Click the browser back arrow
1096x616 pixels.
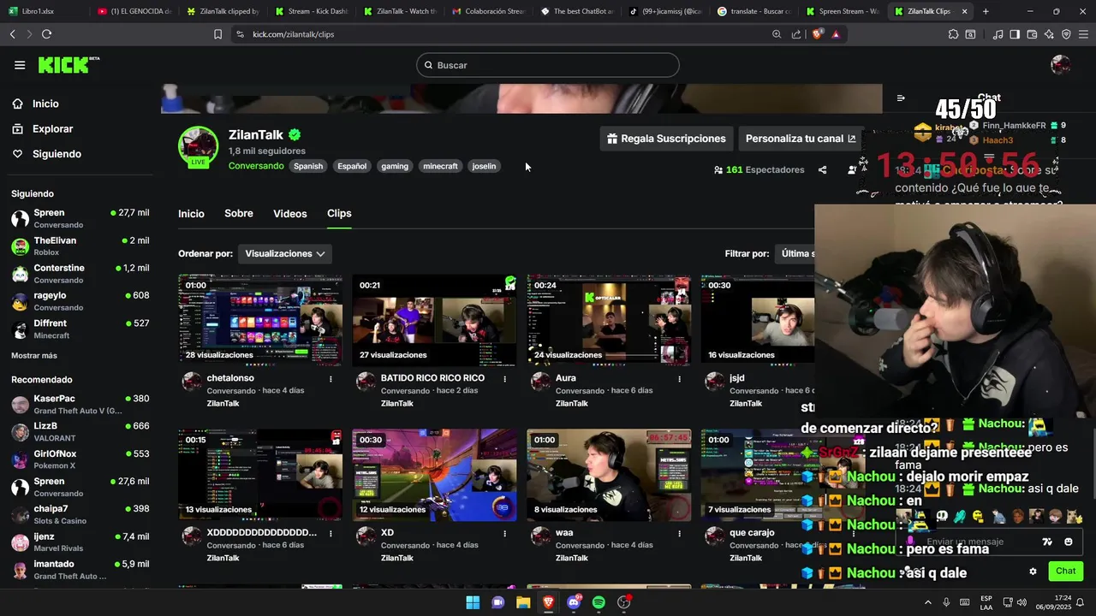12,34
